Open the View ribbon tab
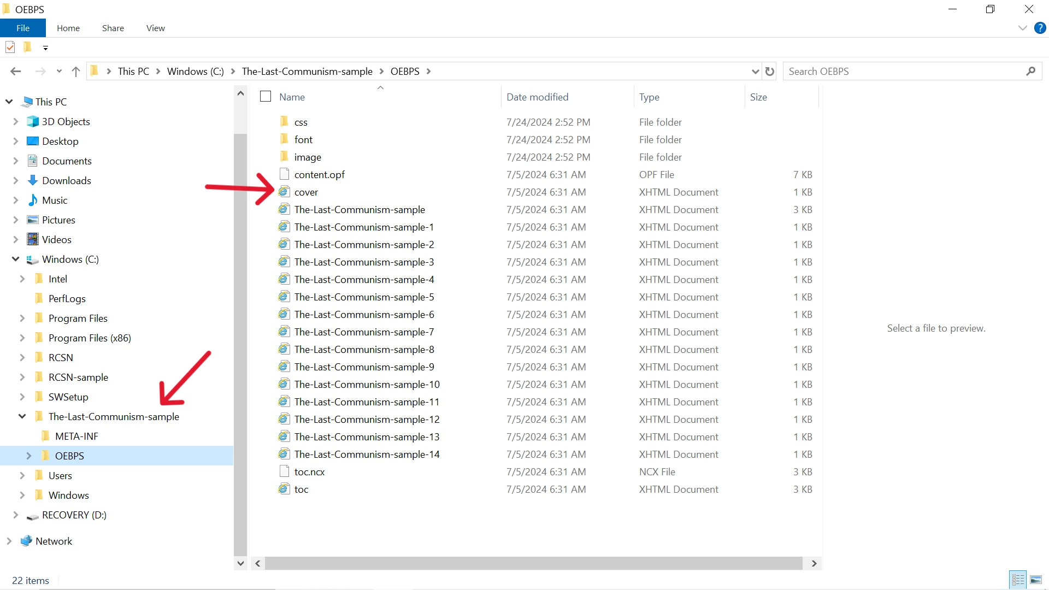Image resolution: width=1049 pixels, height=590 pixels. 155,28
